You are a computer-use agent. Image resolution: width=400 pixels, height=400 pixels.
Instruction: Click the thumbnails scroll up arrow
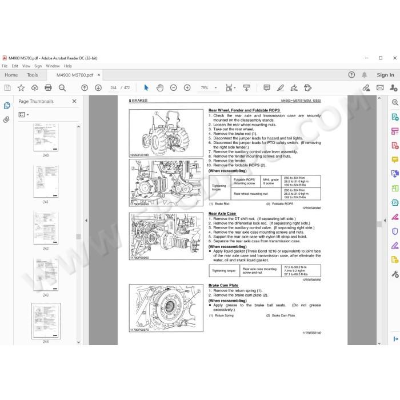point(79,127)
